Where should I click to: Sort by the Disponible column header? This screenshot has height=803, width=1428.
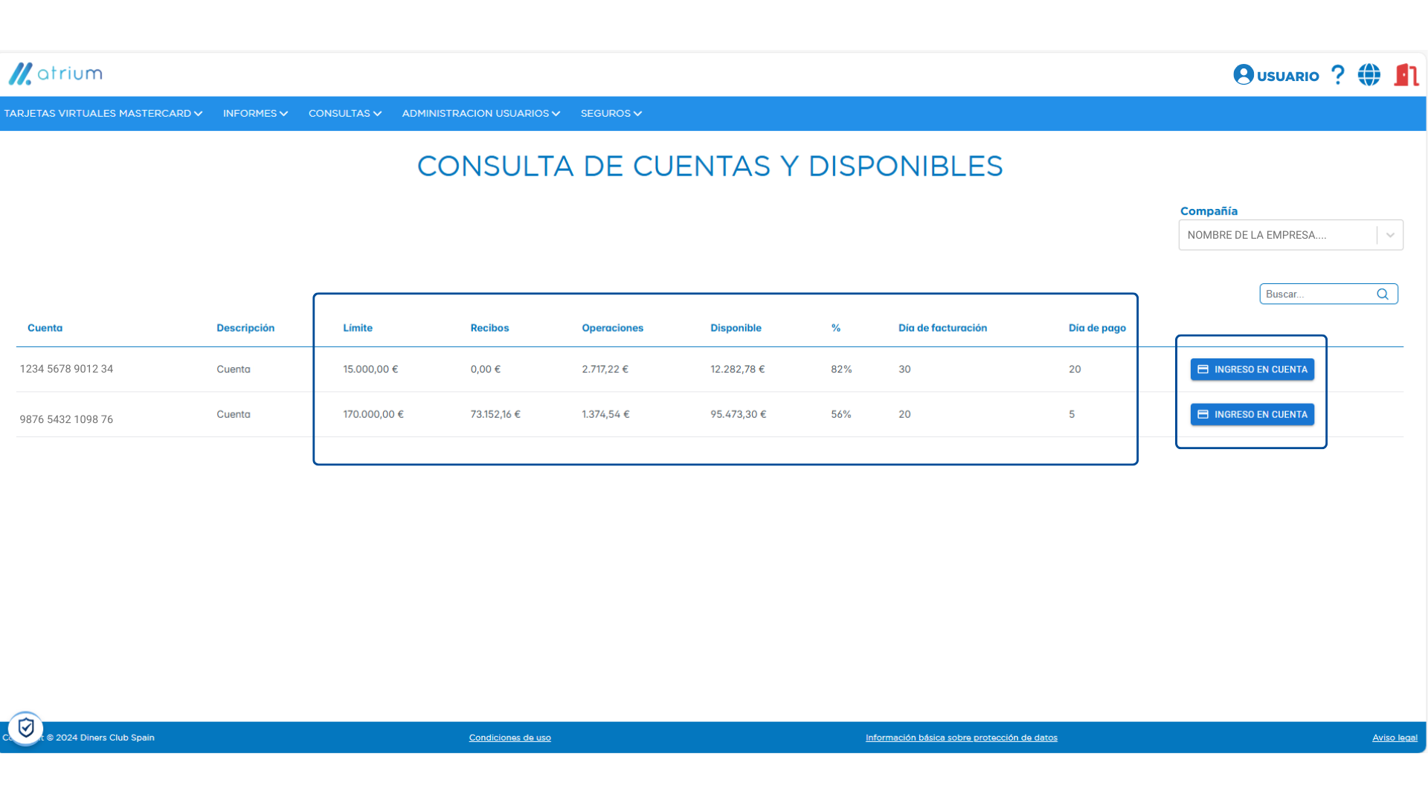735,328
